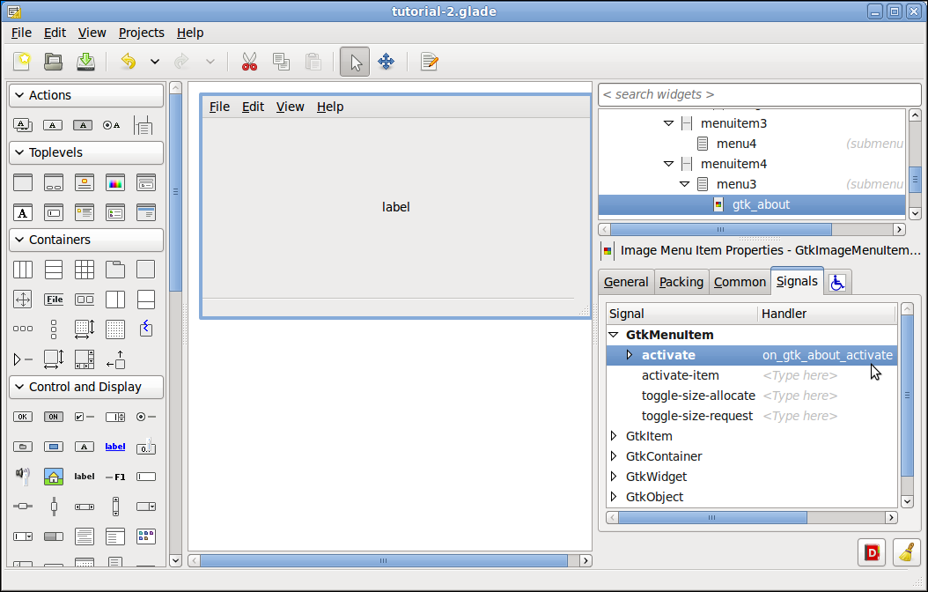The width and height of the screenshot is (928, 592).
Task: Collapse menuitem4 in widget tree
Action: point(669,163)
